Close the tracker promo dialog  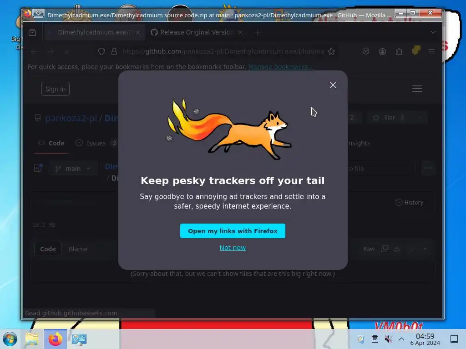pos(333,85)
